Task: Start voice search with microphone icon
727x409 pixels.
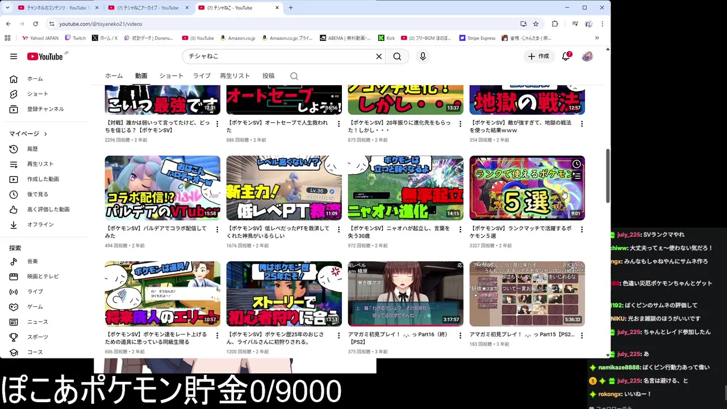Action: tap(423, 56)
